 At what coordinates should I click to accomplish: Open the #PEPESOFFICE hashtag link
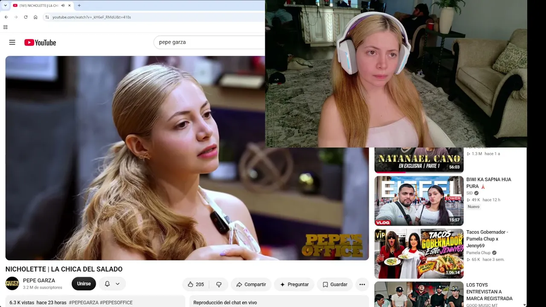pos(116,302)
